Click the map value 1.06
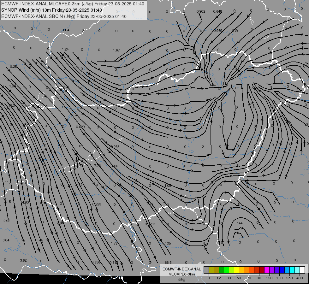309x284 pixels. (115, 166)
